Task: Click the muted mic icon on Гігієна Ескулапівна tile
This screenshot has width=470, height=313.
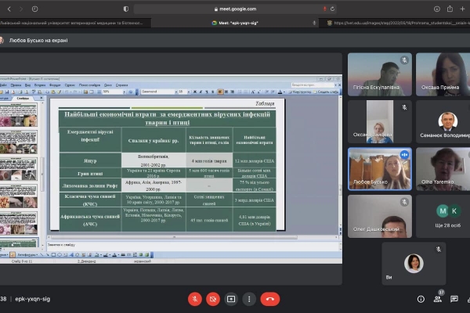Action: coord(404,60)
